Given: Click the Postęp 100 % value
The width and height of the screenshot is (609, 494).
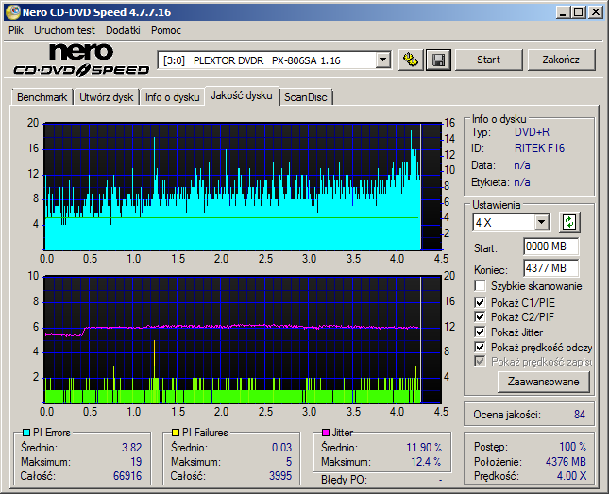Looking at the screenshot, I should click(572, 447).
